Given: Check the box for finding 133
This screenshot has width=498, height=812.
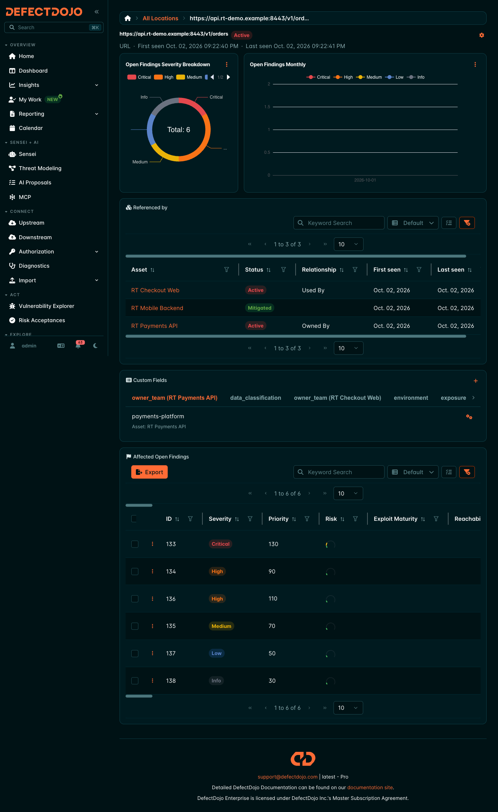Looking at the screenshot, I should click(x=135, y=544).
